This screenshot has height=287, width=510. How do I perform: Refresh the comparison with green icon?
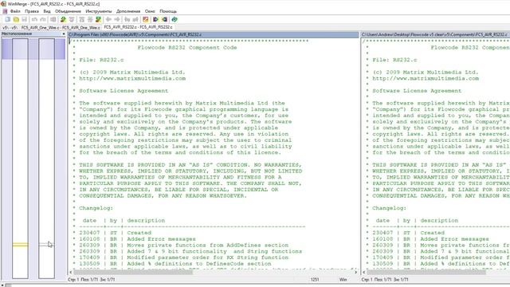[x=175, y=19]
